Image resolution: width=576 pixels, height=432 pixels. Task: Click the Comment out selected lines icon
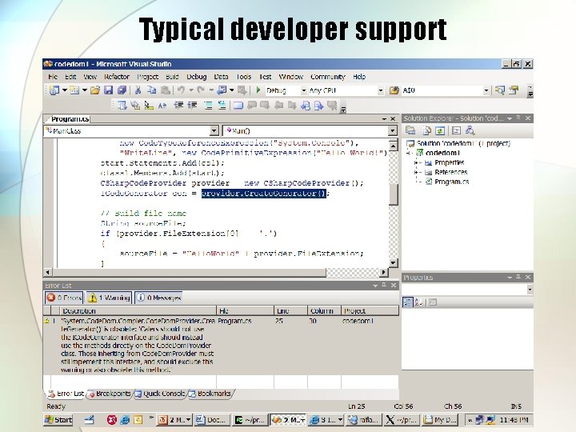(208, 106)
